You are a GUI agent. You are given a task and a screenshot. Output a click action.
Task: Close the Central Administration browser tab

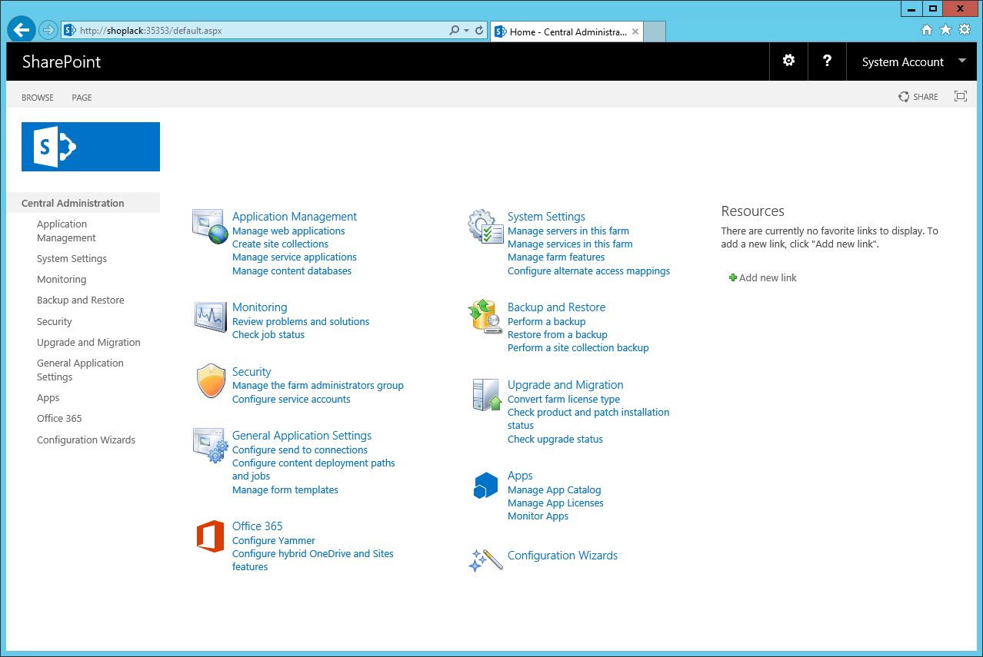(635, 32)
